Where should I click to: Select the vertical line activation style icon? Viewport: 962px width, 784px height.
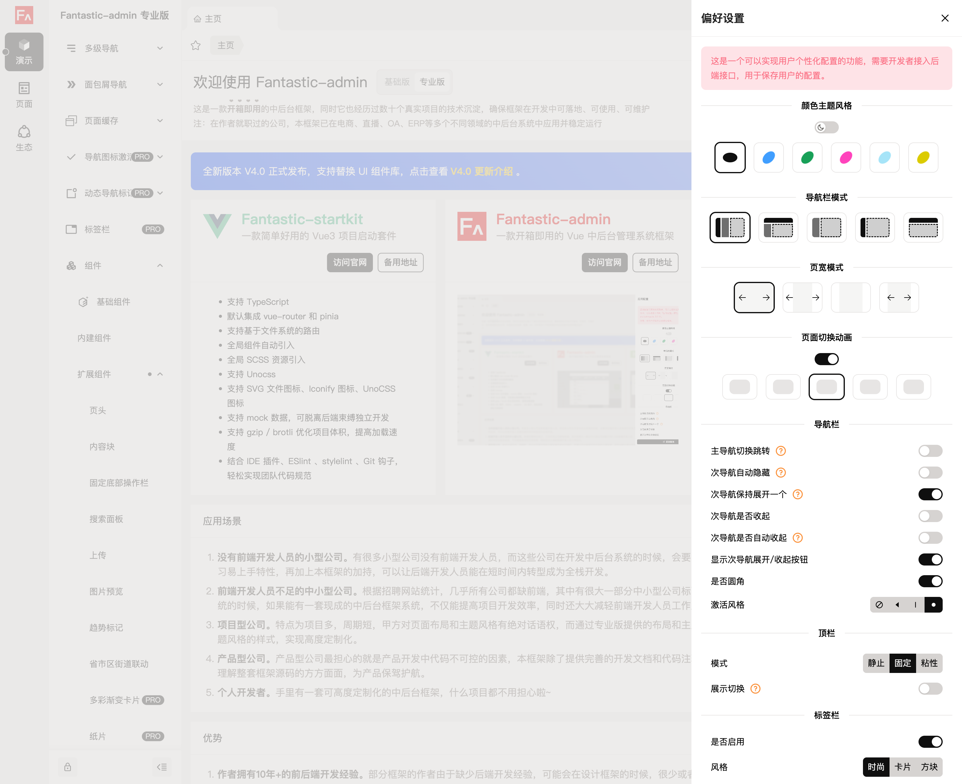(x=916, y=605)
